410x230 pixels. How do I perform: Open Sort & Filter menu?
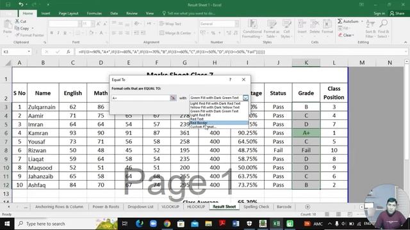point(370,29)
